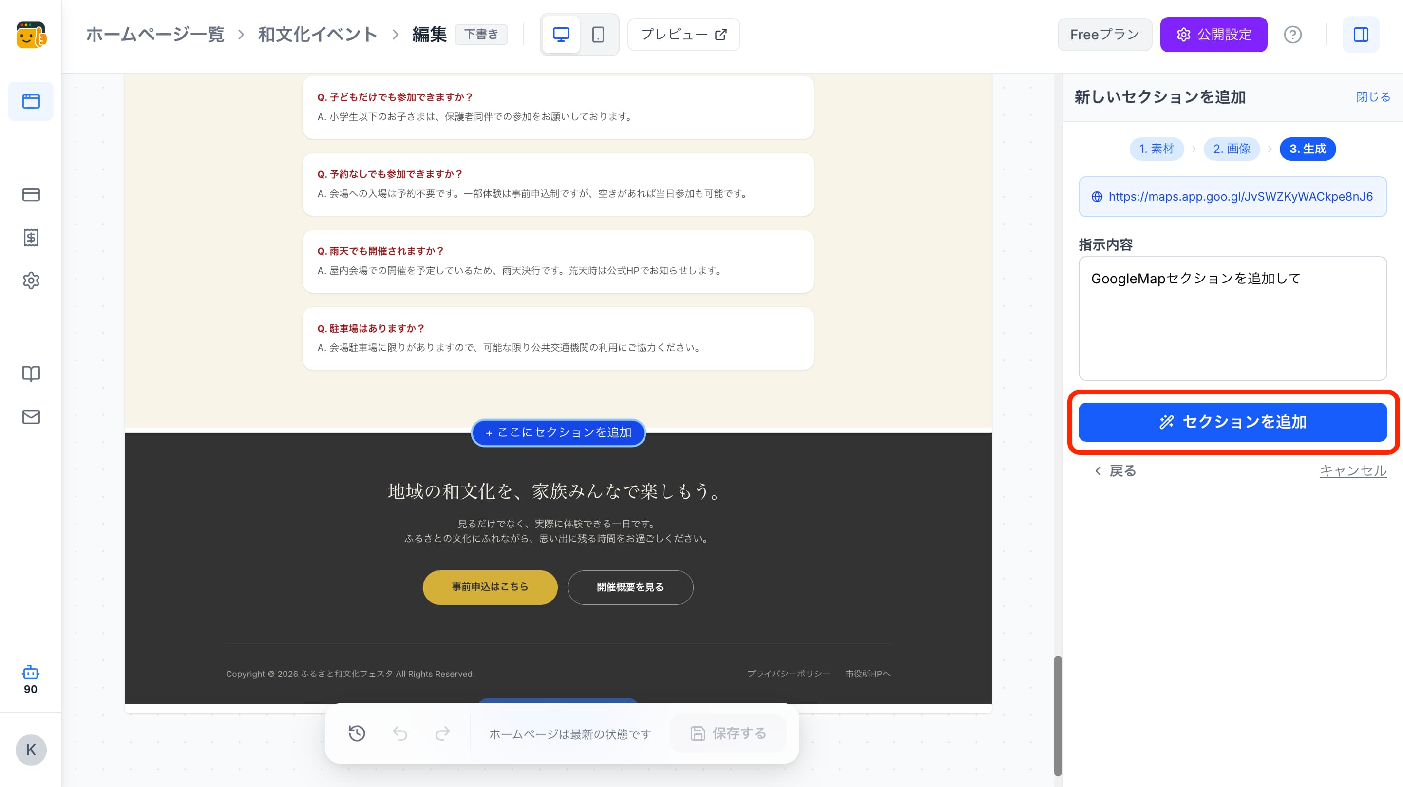Switch to desktop view icon
Image resolution: width=1403 pixels, height=787 pixels.
pos(561,35)
